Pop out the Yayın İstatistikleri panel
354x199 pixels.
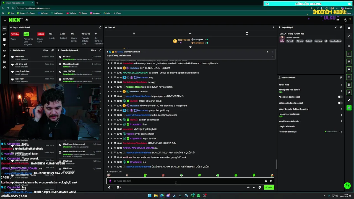coord(100,27)
